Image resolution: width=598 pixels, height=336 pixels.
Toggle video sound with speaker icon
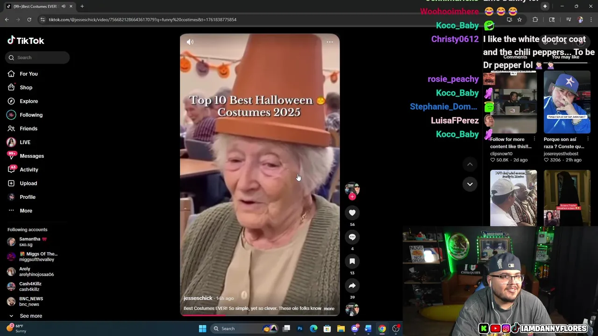190,42
